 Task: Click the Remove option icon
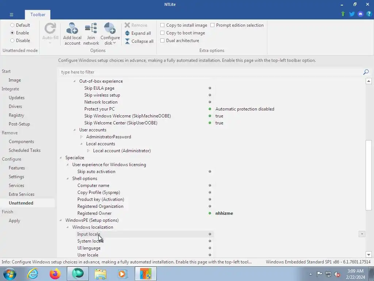tap(127, 25)
